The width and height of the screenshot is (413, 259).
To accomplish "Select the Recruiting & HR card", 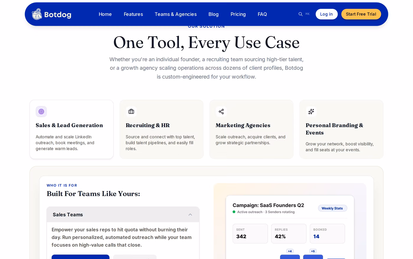I will (161, 129).
